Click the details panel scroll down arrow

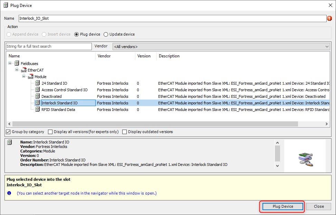click(x=277, y=166)
